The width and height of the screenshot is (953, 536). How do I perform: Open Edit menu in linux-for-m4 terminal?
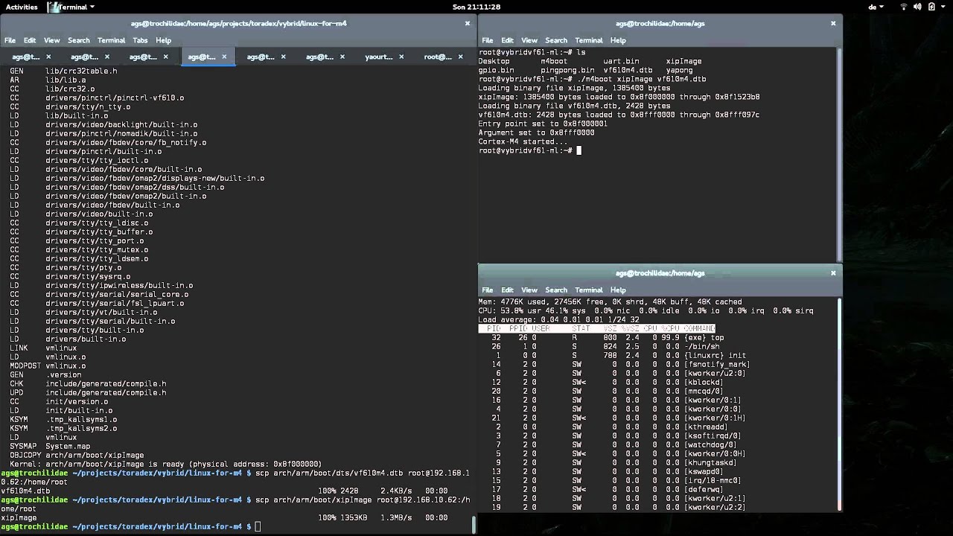tap(30, 40)
